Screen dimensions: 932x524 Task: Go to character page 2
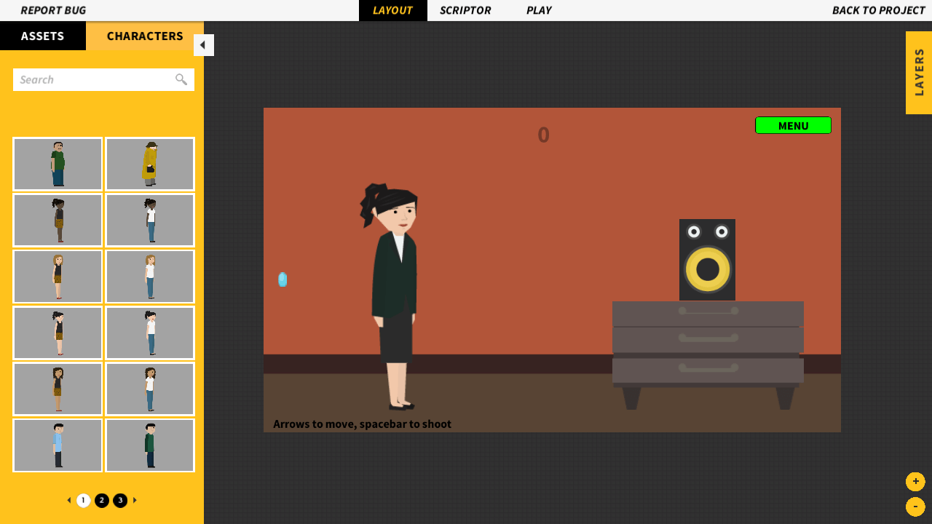(x=102, y=501)
